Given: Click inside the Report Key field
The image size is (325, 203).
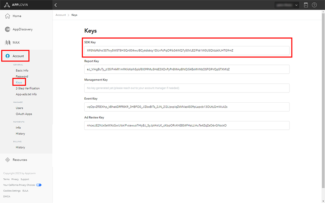Looking at the screenshot, I should [x=187, y=69].
